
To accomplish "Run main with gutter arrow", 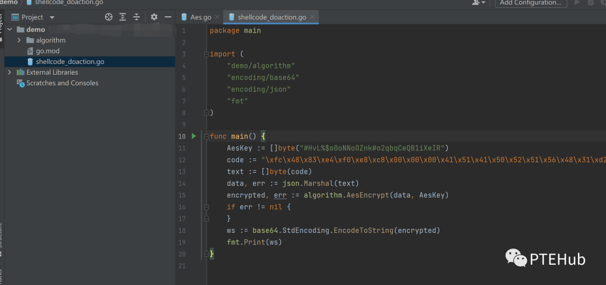I will point(194,136).
